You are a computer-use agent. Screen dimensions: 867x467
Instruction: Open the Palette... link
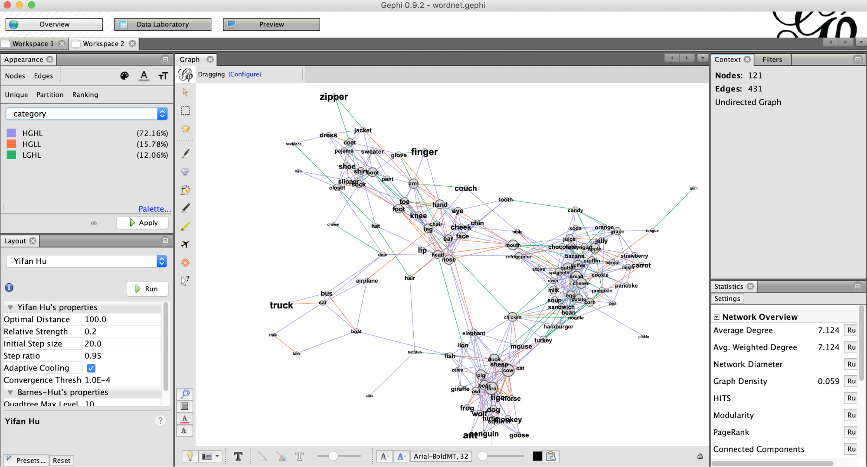coord(154,209)
